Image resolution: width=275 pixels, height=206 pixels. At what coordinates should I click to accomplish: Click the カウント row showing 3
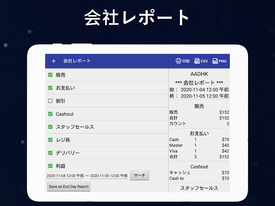click(199, 123)
